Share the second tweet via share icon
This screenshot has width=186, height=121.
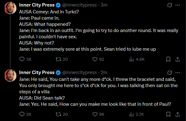pos(178,114)
